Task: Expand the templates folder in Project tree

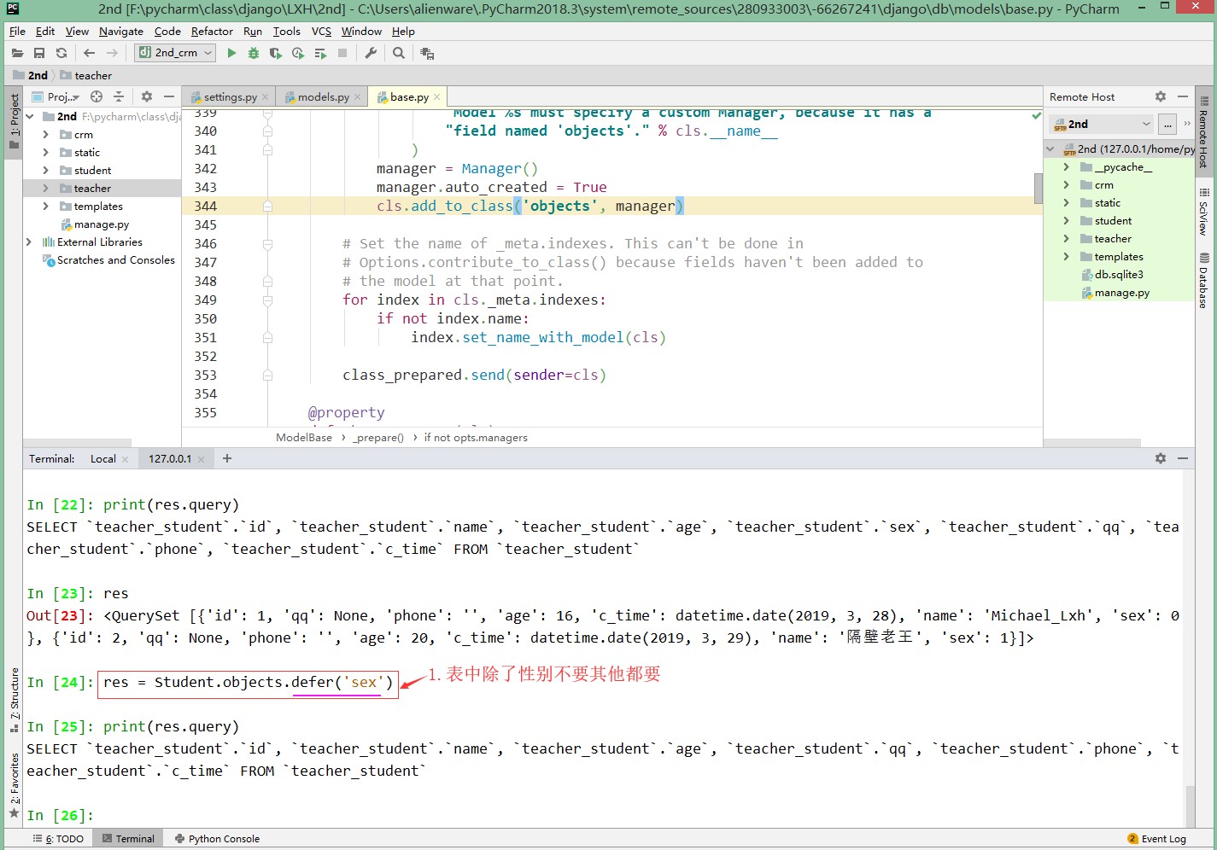Action: point(45,207)
